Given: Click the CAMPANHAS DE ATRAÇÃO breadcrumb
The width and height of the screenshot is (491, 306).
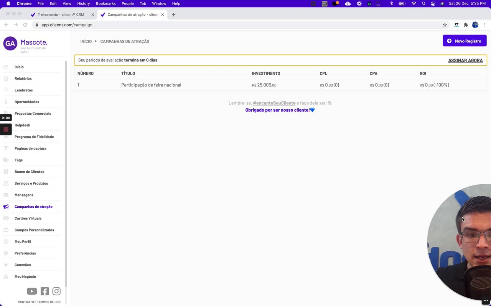Looking at the screenshot, I should click(x=125, y=41).
